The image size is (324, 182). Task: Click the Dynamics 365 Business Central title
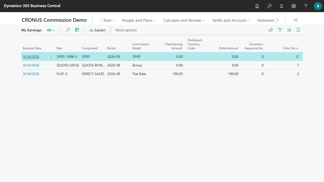[x=32, y=6]
